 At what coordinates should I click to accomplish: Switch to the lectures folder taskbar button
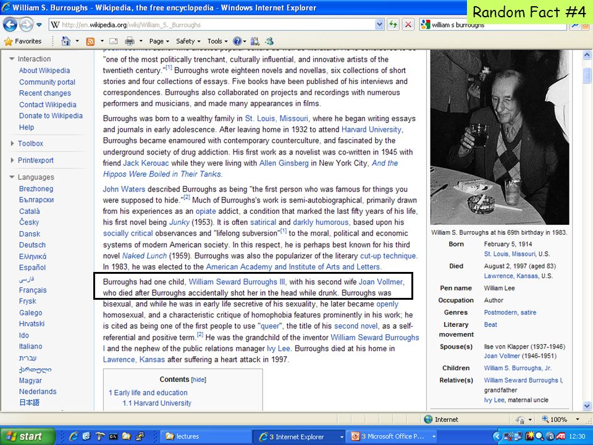pos(206,436)
